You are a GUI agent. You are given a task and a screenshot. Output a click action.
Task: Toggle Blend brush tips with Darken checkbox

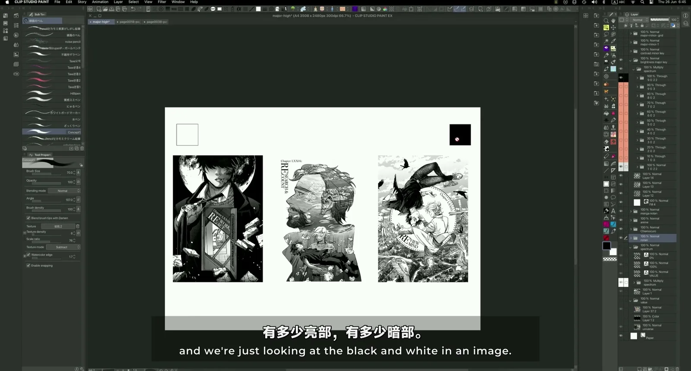click(29, 218)
